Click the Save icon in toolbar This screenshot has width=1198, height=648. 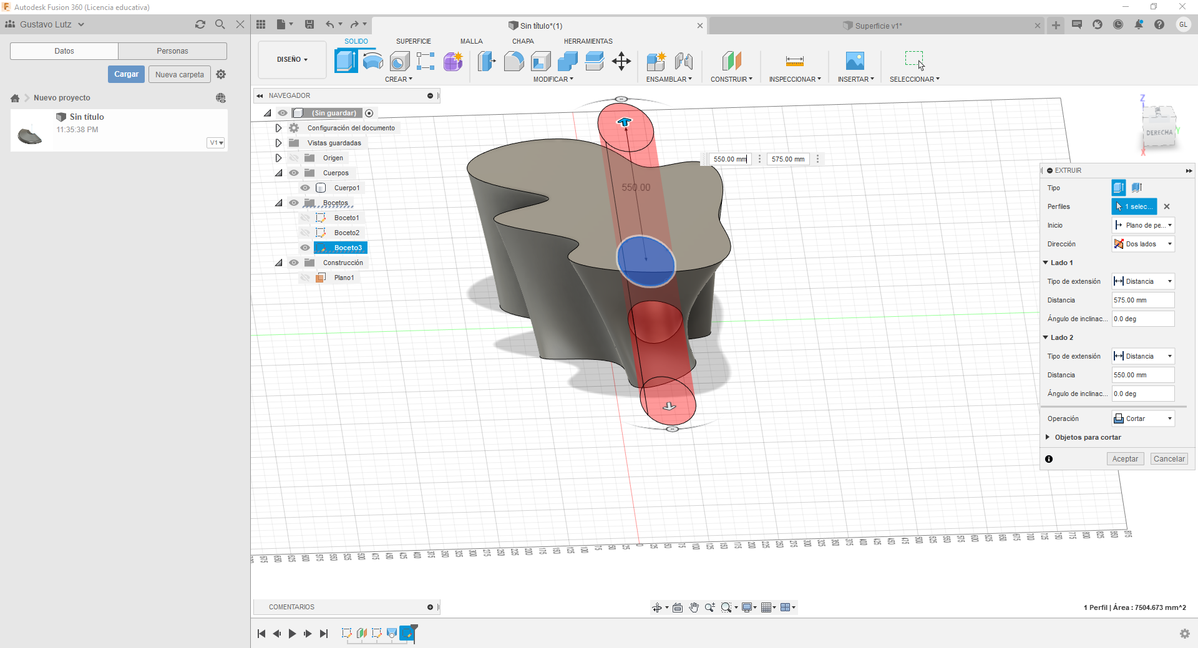coord(309,24)
